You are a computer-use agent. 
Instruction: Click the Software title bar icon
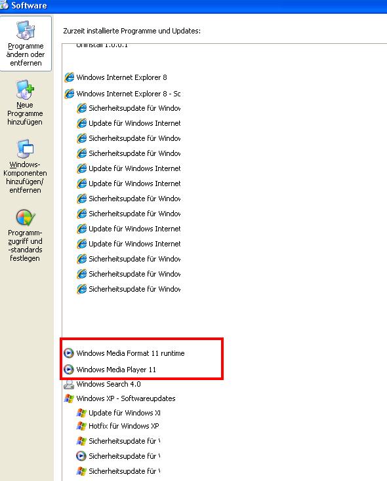pos(5,5)
